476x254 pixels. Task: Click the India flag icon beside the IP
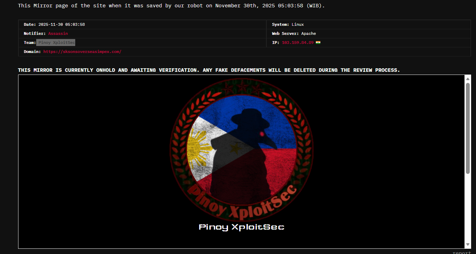[x=317, y=42]
